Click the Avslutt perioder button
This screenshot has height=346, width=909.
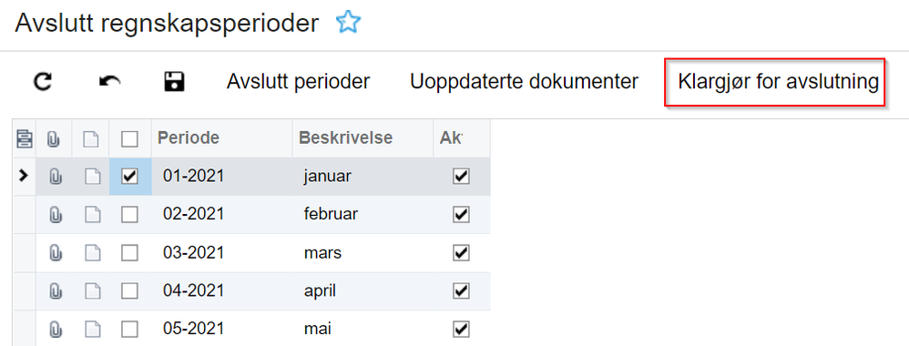click(298, 82)
